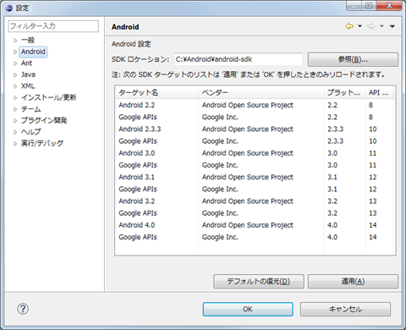The width and height of the screenshot is (406, 330).
Task: Select ヘルプ in the preferences tree
Action: pyautogui.click(x=30, y=132)
